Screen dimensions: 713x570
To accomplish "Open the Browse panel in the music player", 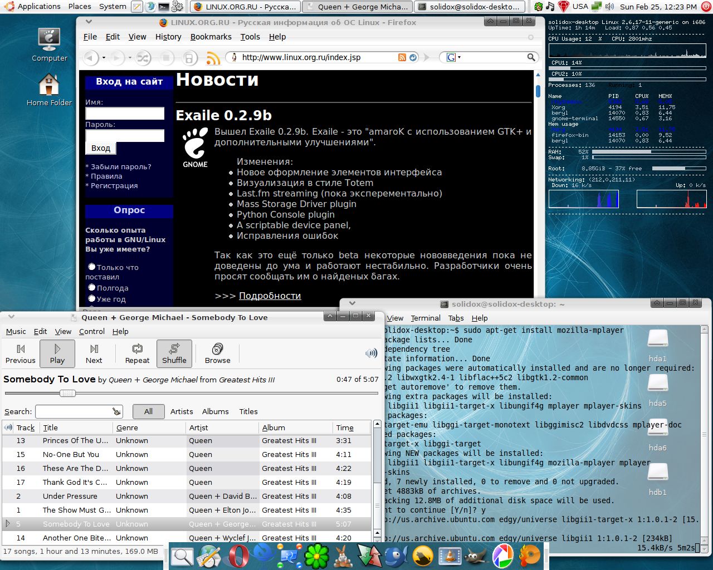I will tap(217, 353).
